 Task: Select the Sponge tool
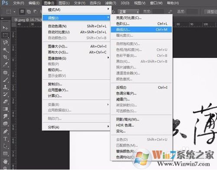[x=5, y=123]
